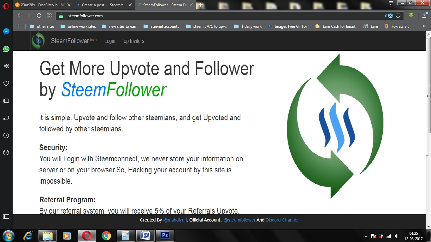Open the Login page from the navbar
431x242 pixels.
tap(110, 41)
